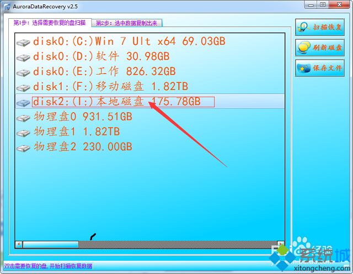353x274 pixels.
Task: Close the AuroraDataRecovery window
Action: (340, 5)
